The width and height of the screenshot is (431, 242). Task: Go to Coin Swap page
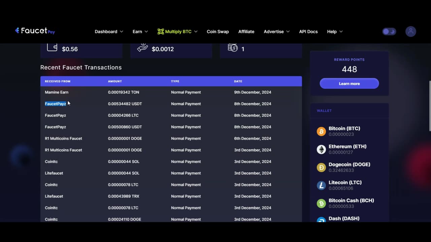click(x=218, y=32)
